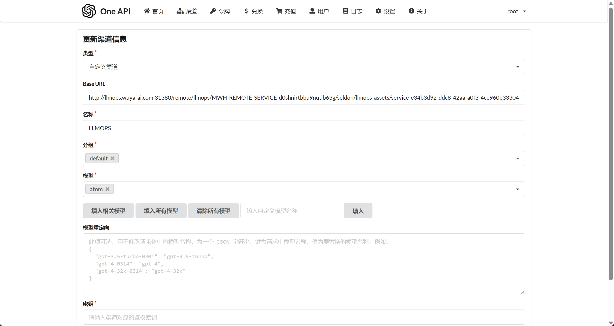The height and width of the screenshot is (326, 614).
Task: Click the 模型重定向 label
Action: click(x=96, y=228)
